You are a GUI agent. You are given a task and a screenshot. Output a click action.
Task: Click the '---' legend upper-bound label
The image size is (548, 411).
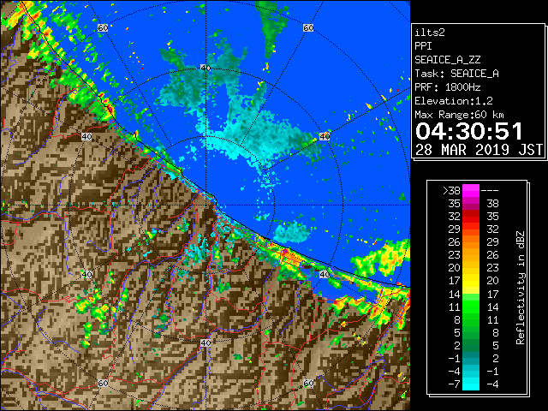coord(490,190)
